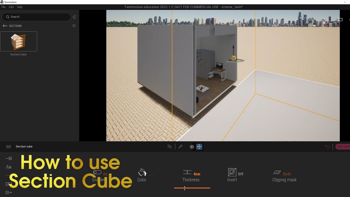Open the Import dock icon
This screenshot has height=197, width=350.
click(9, 158)
